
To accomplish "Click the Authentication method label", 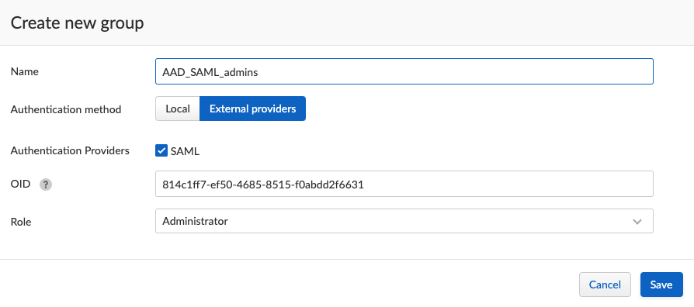I will 66,109.
